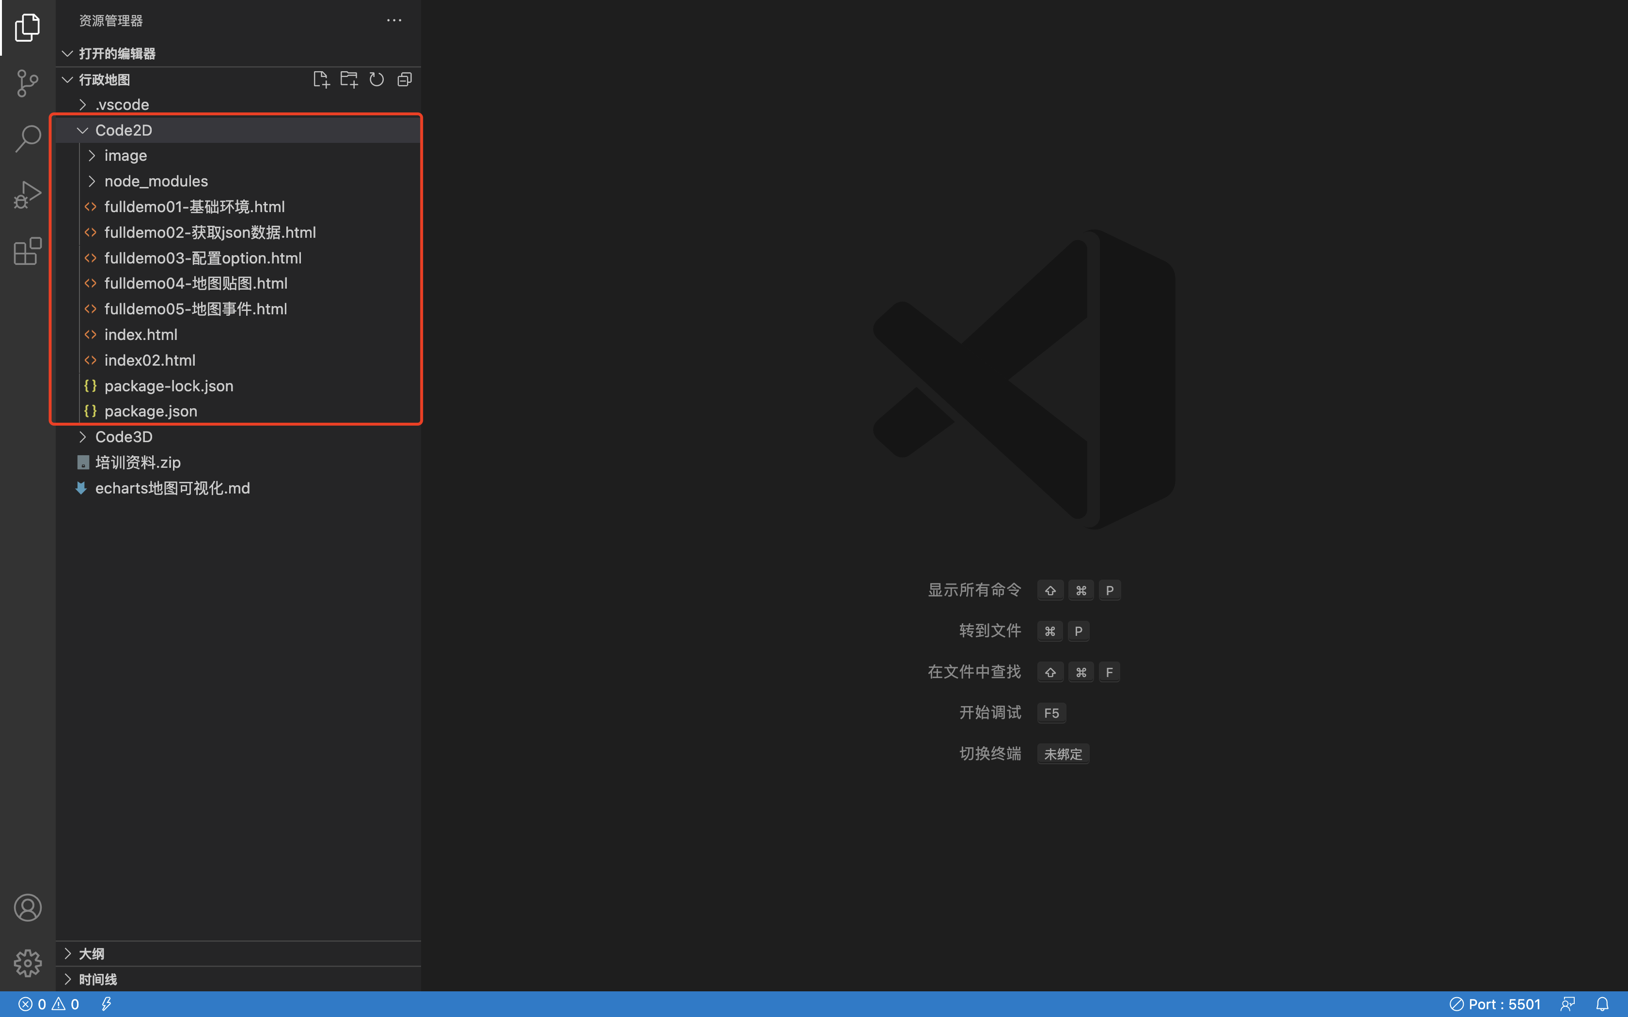This screenshot has width=1628, height=1017.
Task: Collapse the Code2D folder
Action: (x=123, y=130)
